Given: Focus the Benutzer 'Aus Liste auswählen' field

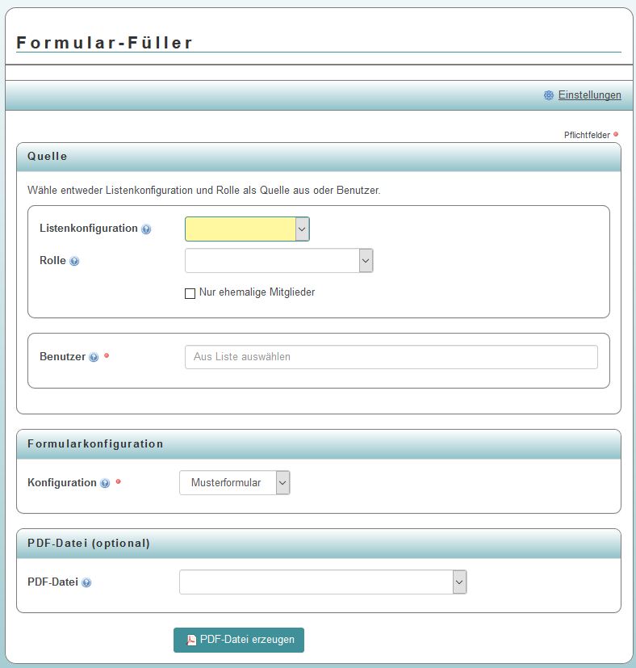Looking at the screenshot, I should point(391,357).
